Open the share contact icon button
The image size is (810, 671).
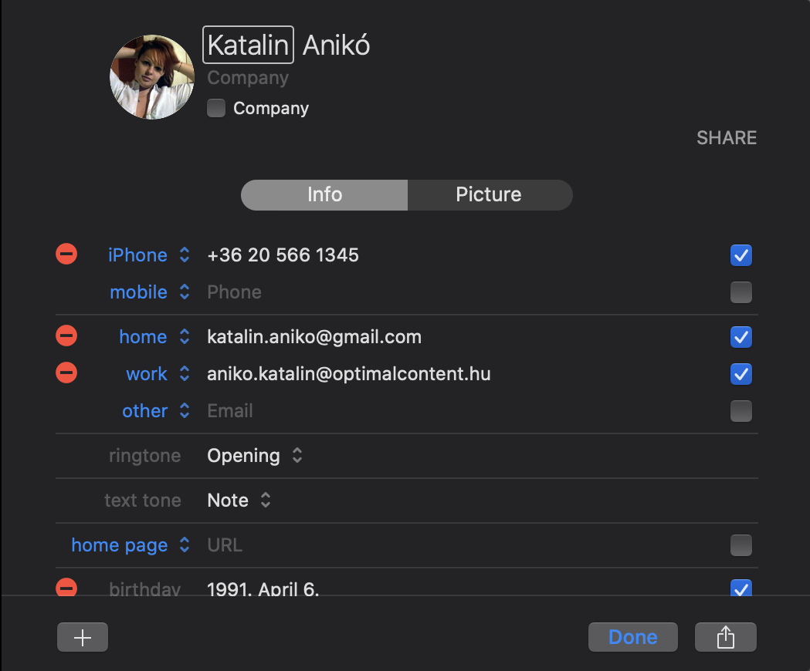[725, 637]
